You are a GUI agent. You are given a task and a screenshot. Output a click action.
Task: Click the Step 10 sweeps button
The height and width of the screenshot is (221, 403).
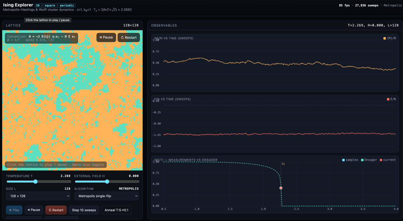pos(84,210)
